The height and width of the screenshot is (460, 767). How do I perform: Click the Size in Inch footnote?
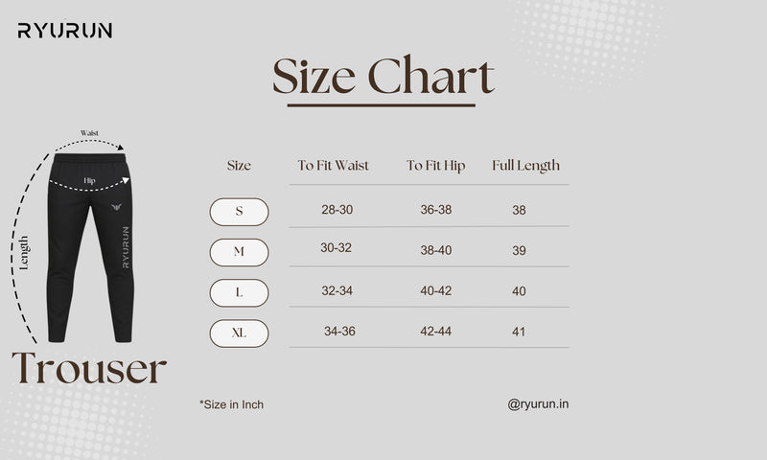[x=231, y=404]
